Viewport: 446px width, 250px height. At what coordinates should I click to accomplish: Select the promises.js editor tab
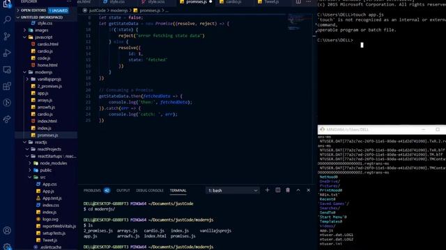[196, 1]
